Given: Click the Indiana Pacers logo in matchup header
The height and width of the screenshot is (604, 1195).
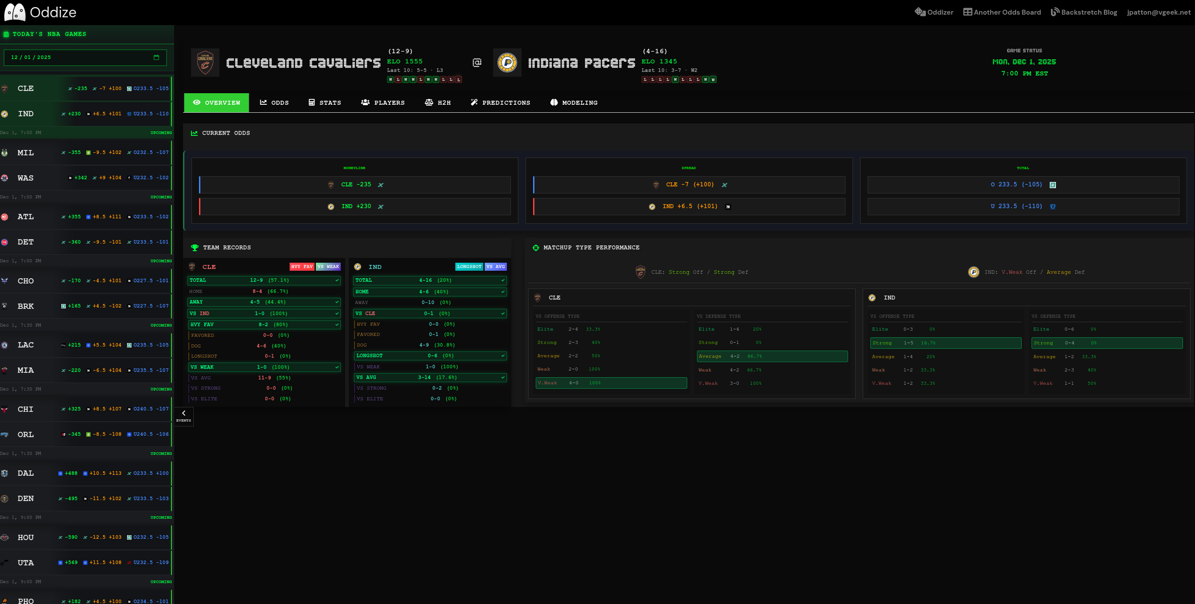Looking at the screenshot, I should 507,63.
